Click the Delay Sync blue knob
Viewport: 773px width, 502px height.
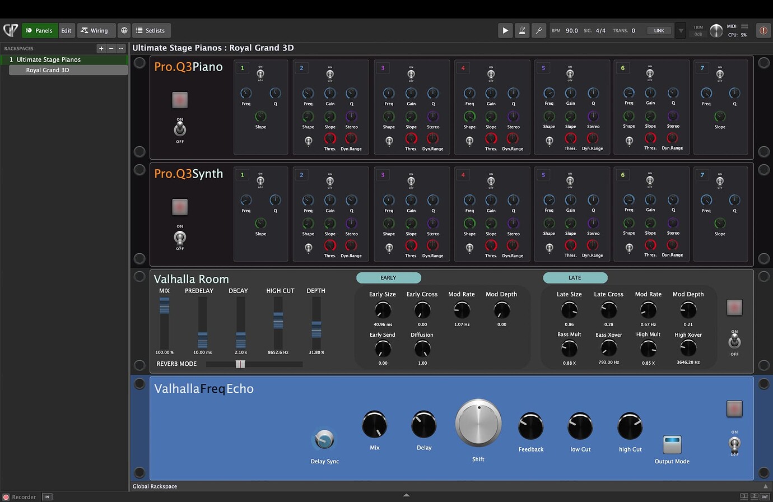point(324,440)
